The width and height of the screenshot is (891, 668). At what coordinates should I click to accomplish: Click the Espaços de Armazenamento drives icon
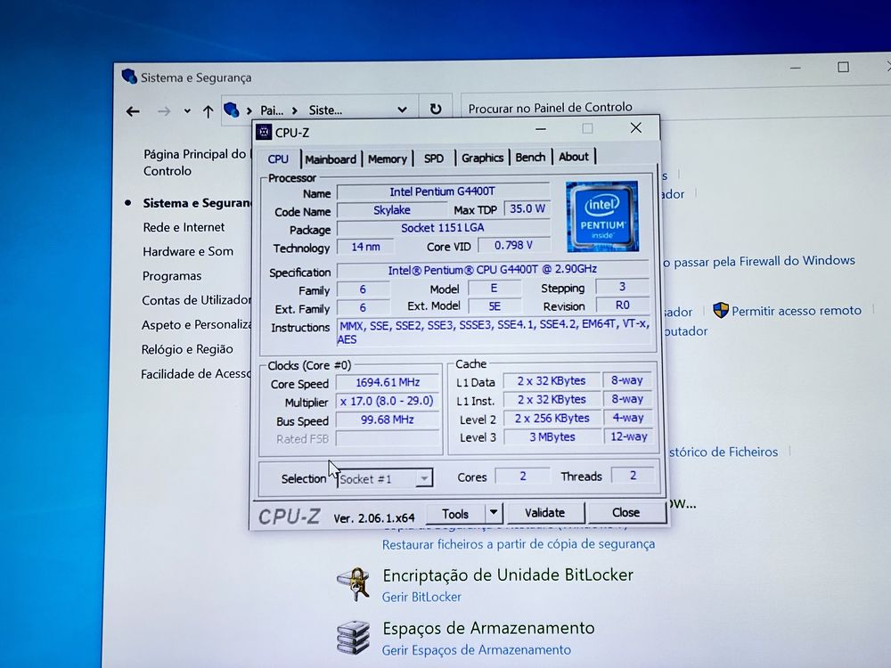pyautogui.click(x=353, y=637)
